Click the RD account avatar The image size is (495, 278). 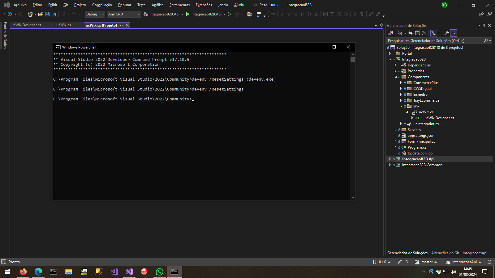click(x=445, y=5)
